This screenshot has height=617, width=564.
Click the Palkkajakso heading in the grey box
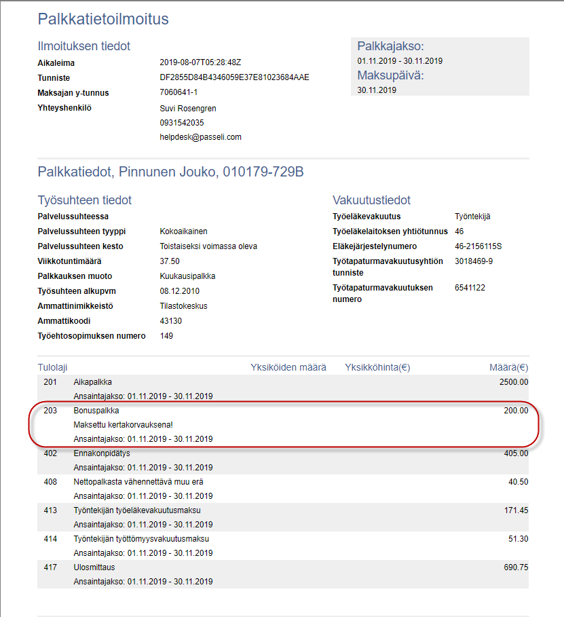click(390, 46)
